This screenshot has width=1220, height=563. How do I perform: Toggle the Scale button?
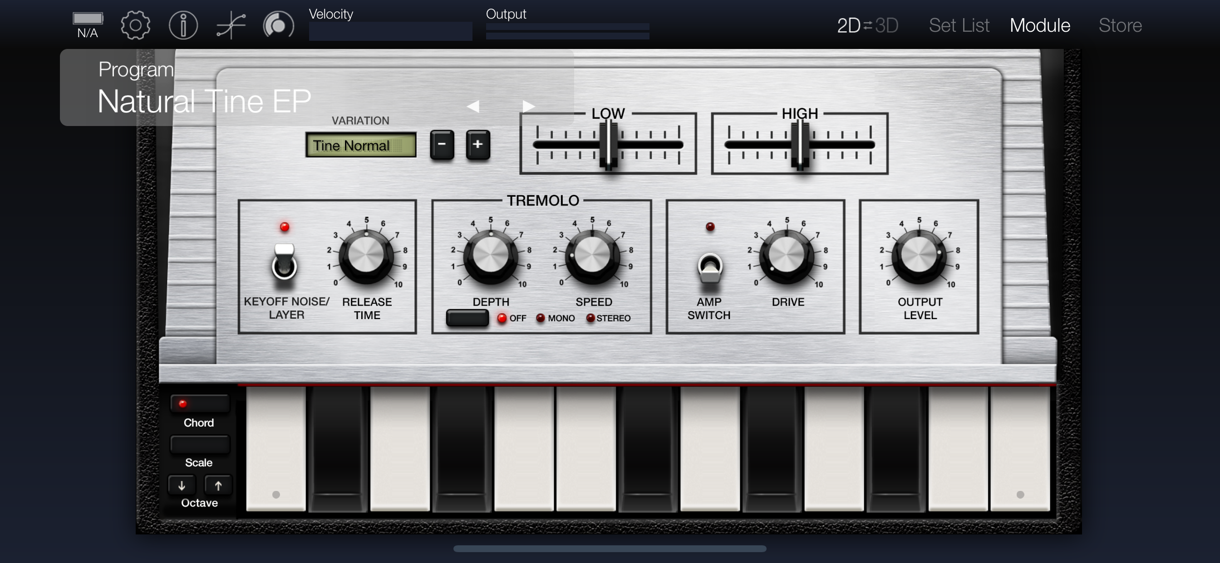coord(200,444)
